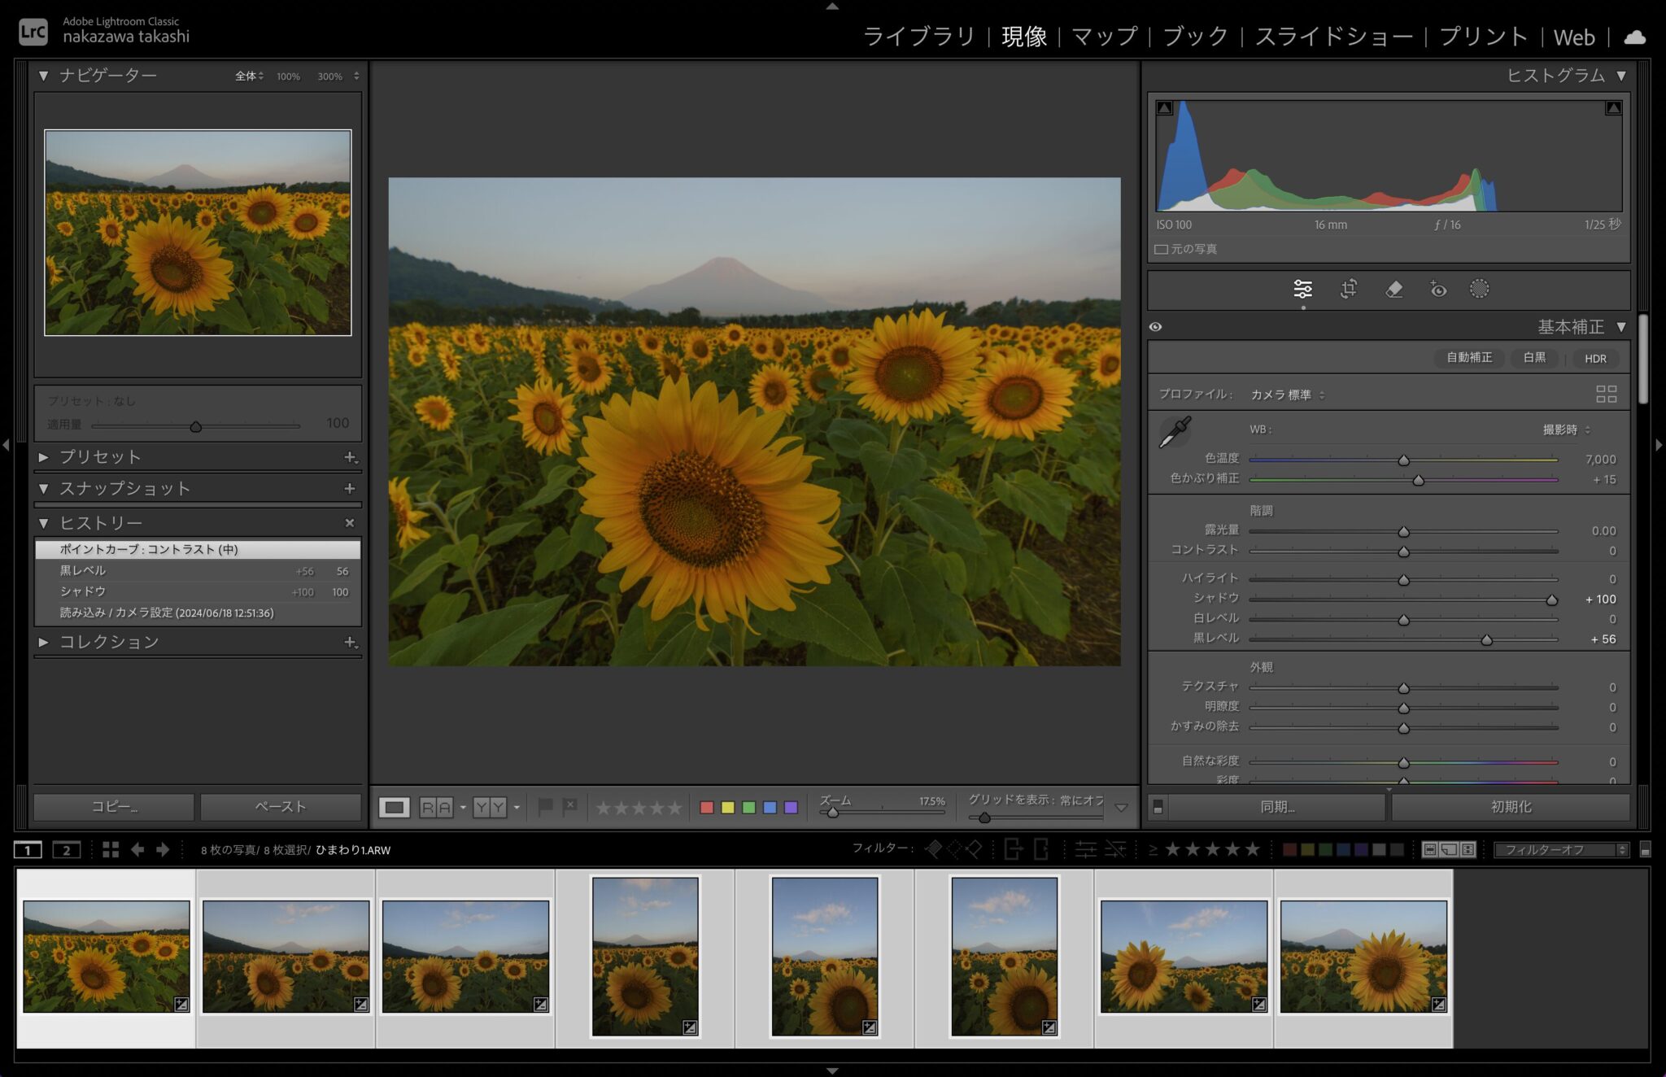
Task: Click the 自動補正 auto button
Action: (x=1468, y=358)
